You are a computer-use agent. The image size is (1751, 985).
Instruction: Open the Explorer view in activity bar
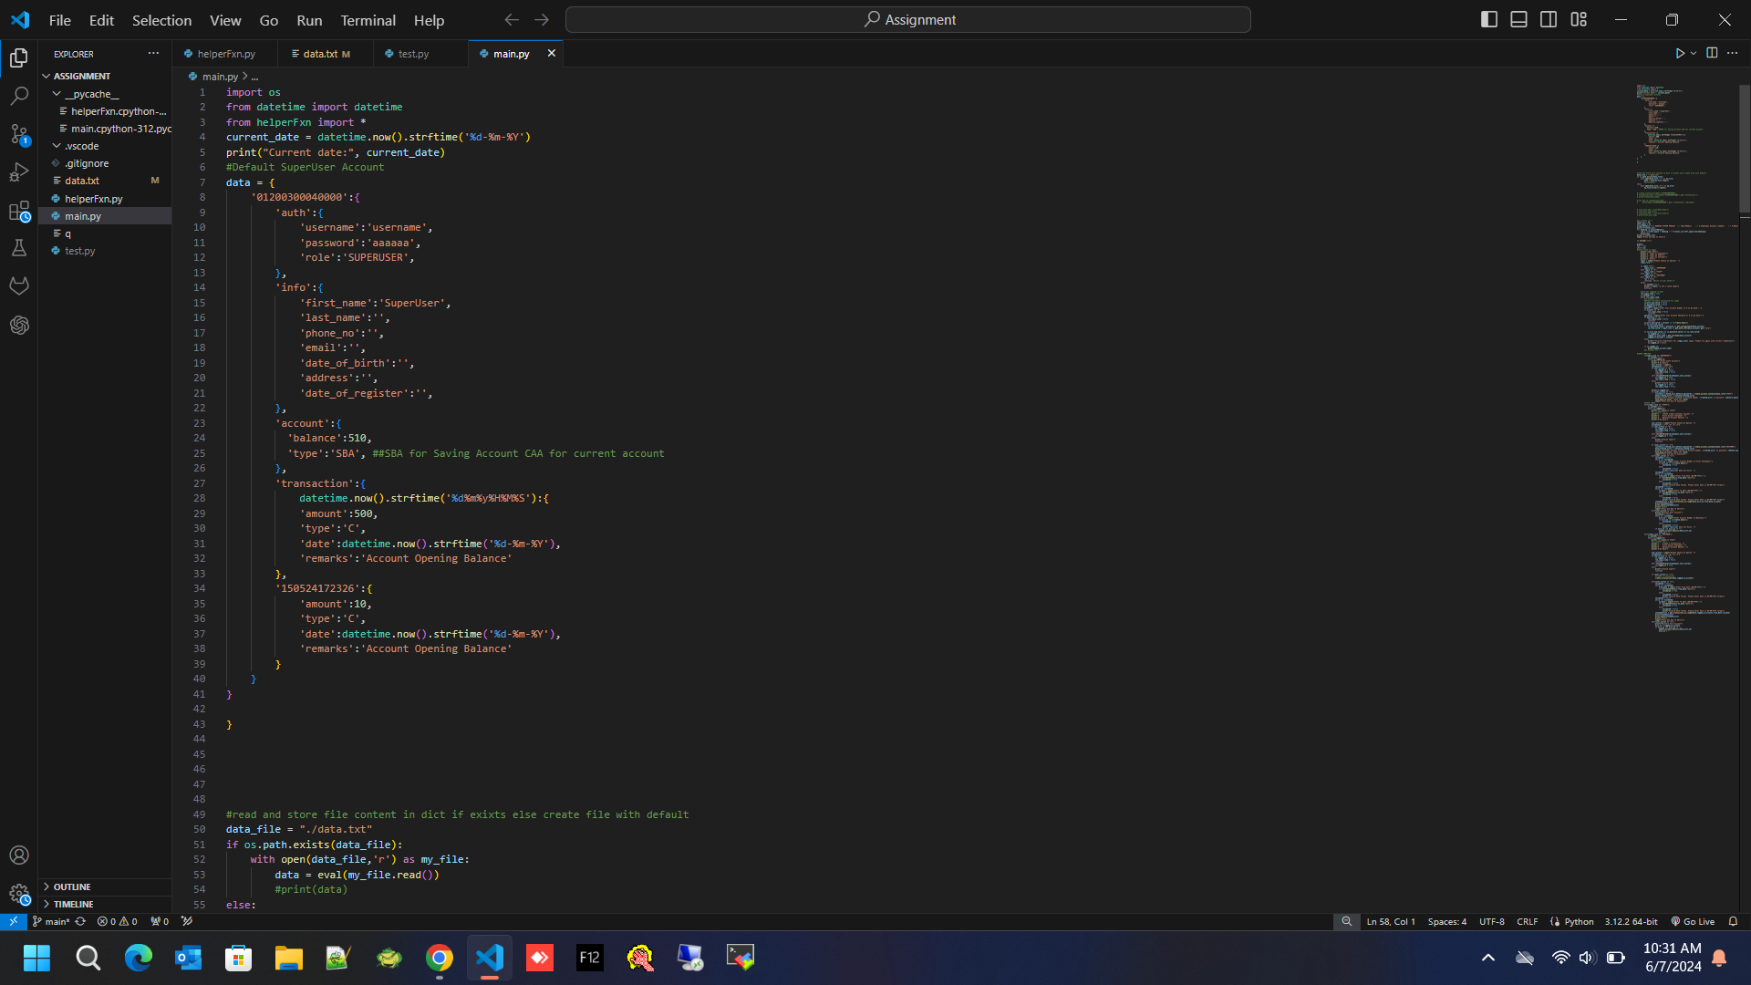(x=19, y=58)
